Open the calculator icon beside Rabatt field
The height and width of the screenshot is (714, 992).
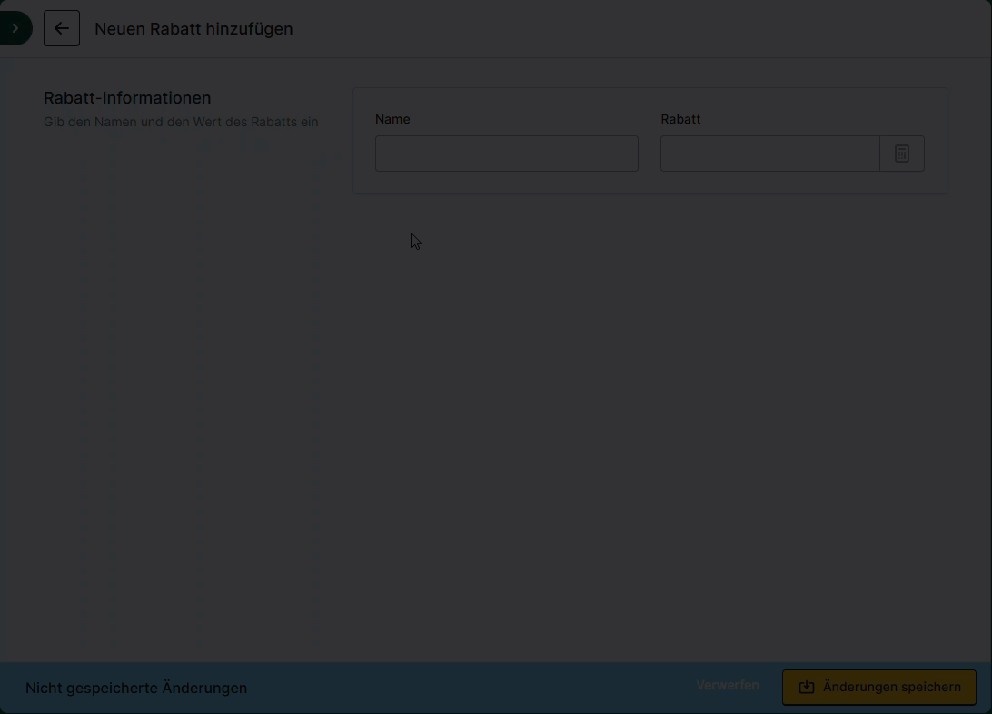tap(901, 154)
